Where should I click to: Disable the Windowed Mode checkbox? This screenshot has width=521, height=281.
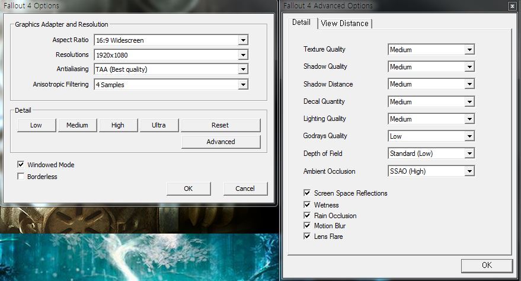[x=21, y=164]
